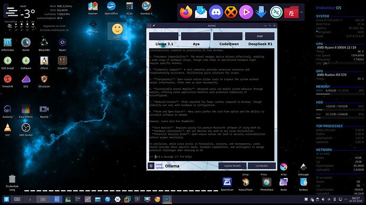Viewport: 366px width, 205px height.
Task: Click the AMD Radion RX 570 text
Action: pos(332,75)
